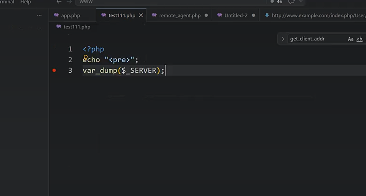Open the sidebar's three-dot more actions

(x=39, y=15)
